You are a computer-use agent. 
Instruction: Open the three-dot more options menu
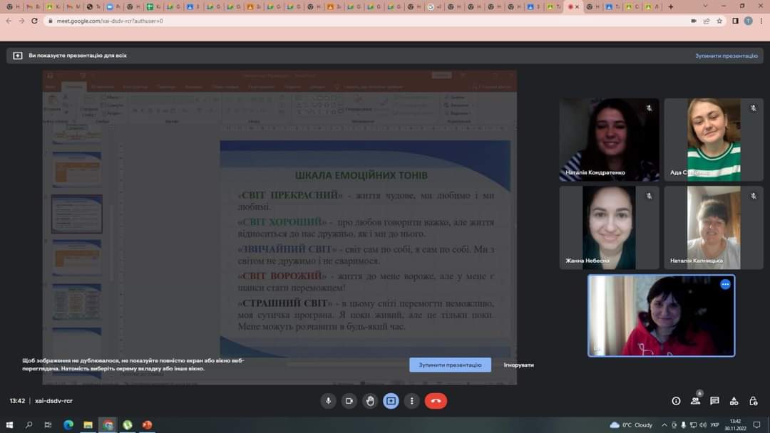click(x=411, y=401)
